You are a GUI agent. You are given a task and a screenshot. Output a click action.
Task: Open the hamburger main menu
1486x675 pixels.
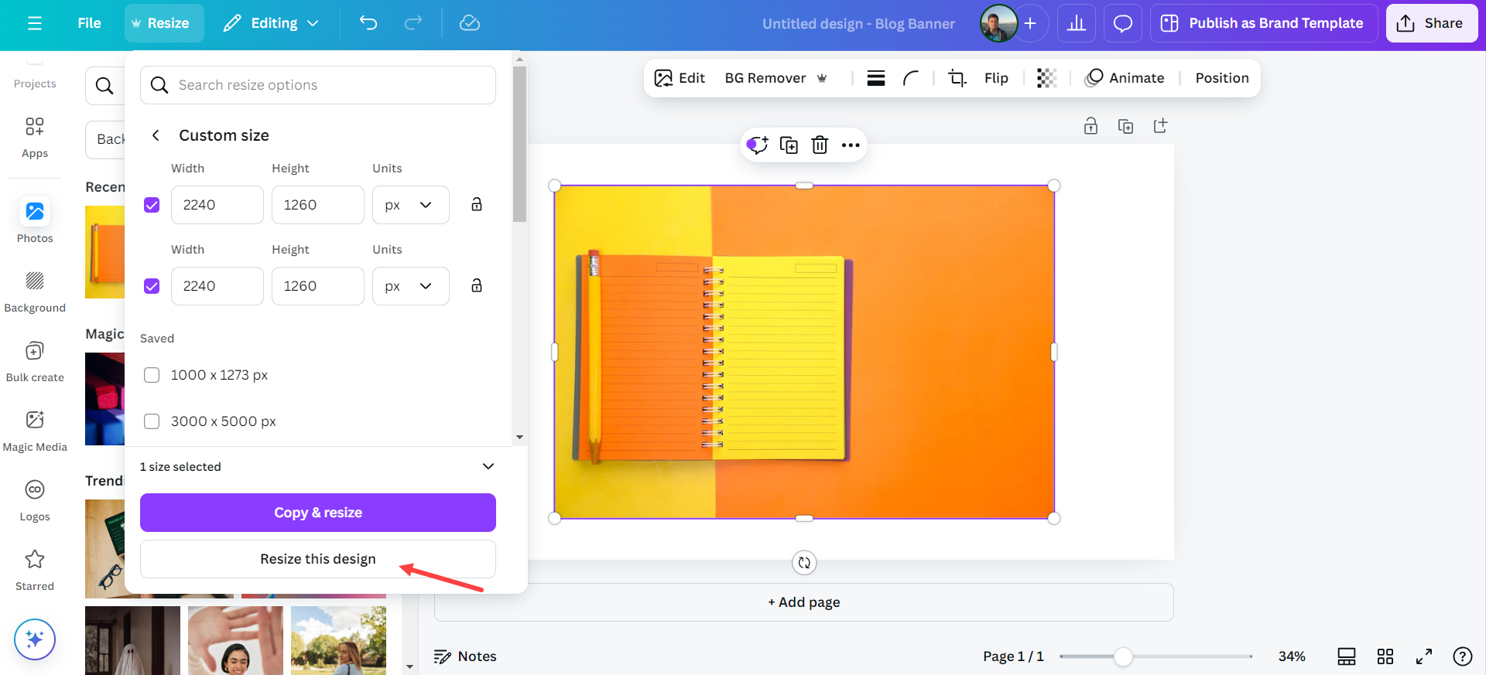[35, 23]
